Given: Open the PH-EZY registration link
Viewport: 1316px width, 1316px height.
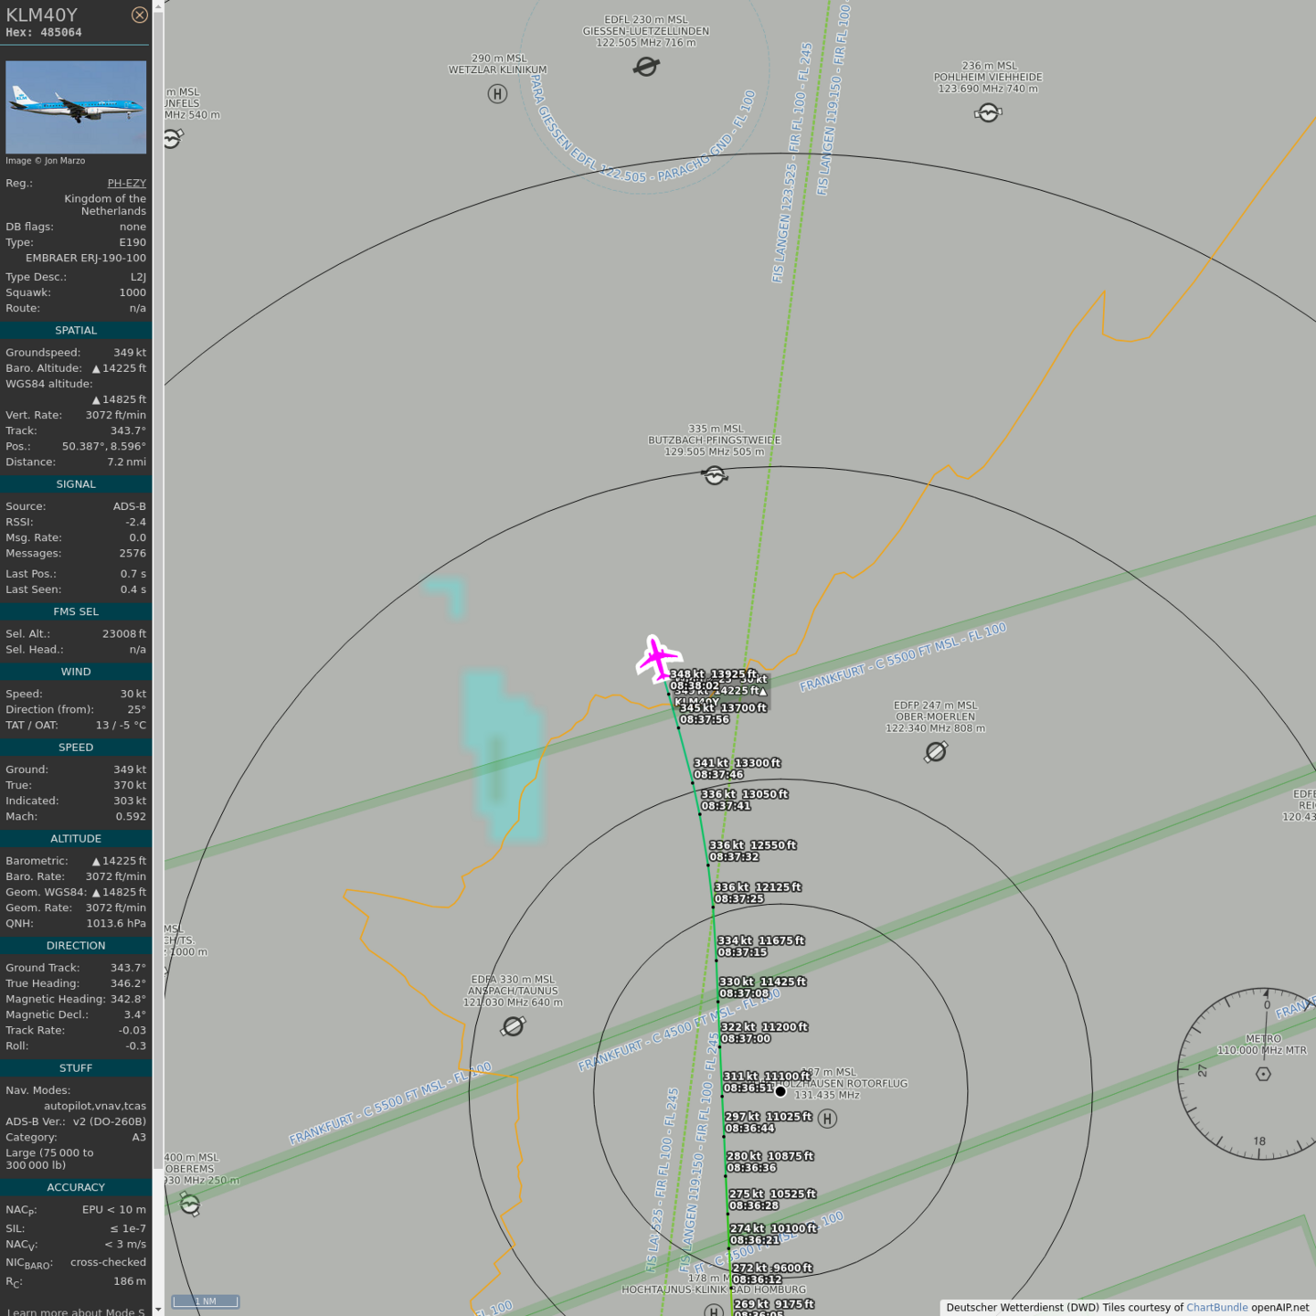Looking at the screenshot, I should [126, 183].
